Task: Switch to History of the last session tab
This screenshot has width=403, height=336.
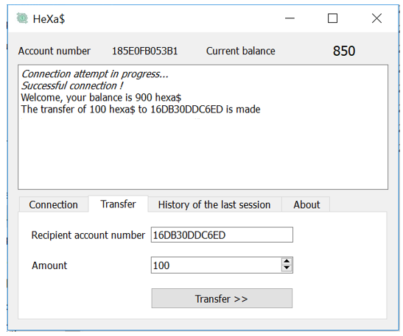Action: (214, 204)
